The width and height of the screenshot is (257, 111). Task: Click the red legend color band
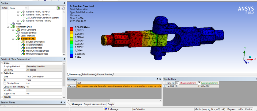coord(72,29)
